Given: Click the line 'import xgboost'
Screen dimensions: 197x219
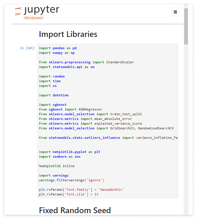Looking at the screenshot, I should [53, 105].
